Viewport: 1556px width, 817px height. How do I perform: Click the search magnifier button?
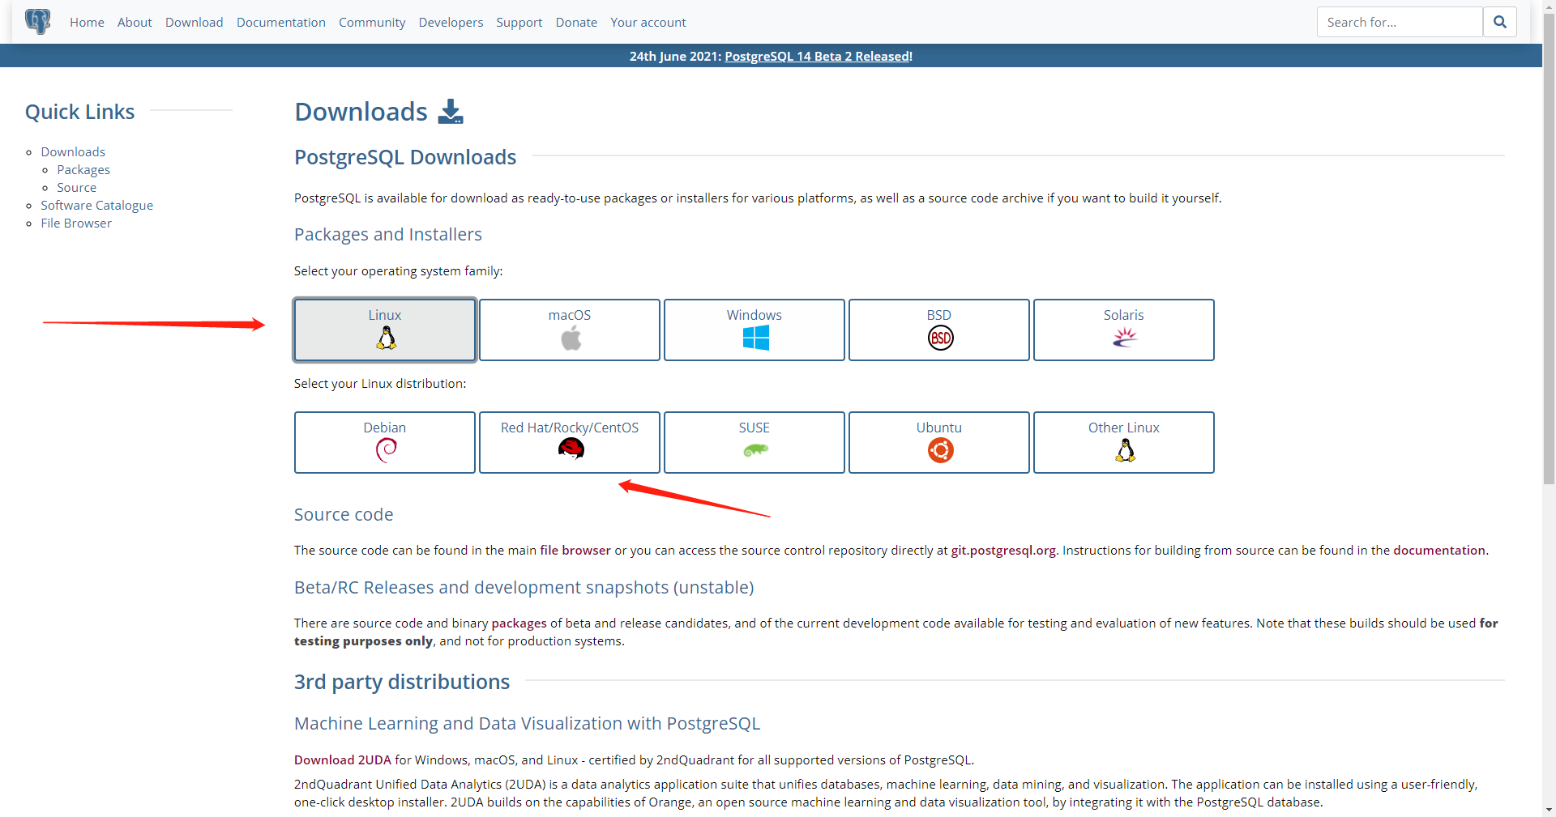click(x=1500, y=22)
